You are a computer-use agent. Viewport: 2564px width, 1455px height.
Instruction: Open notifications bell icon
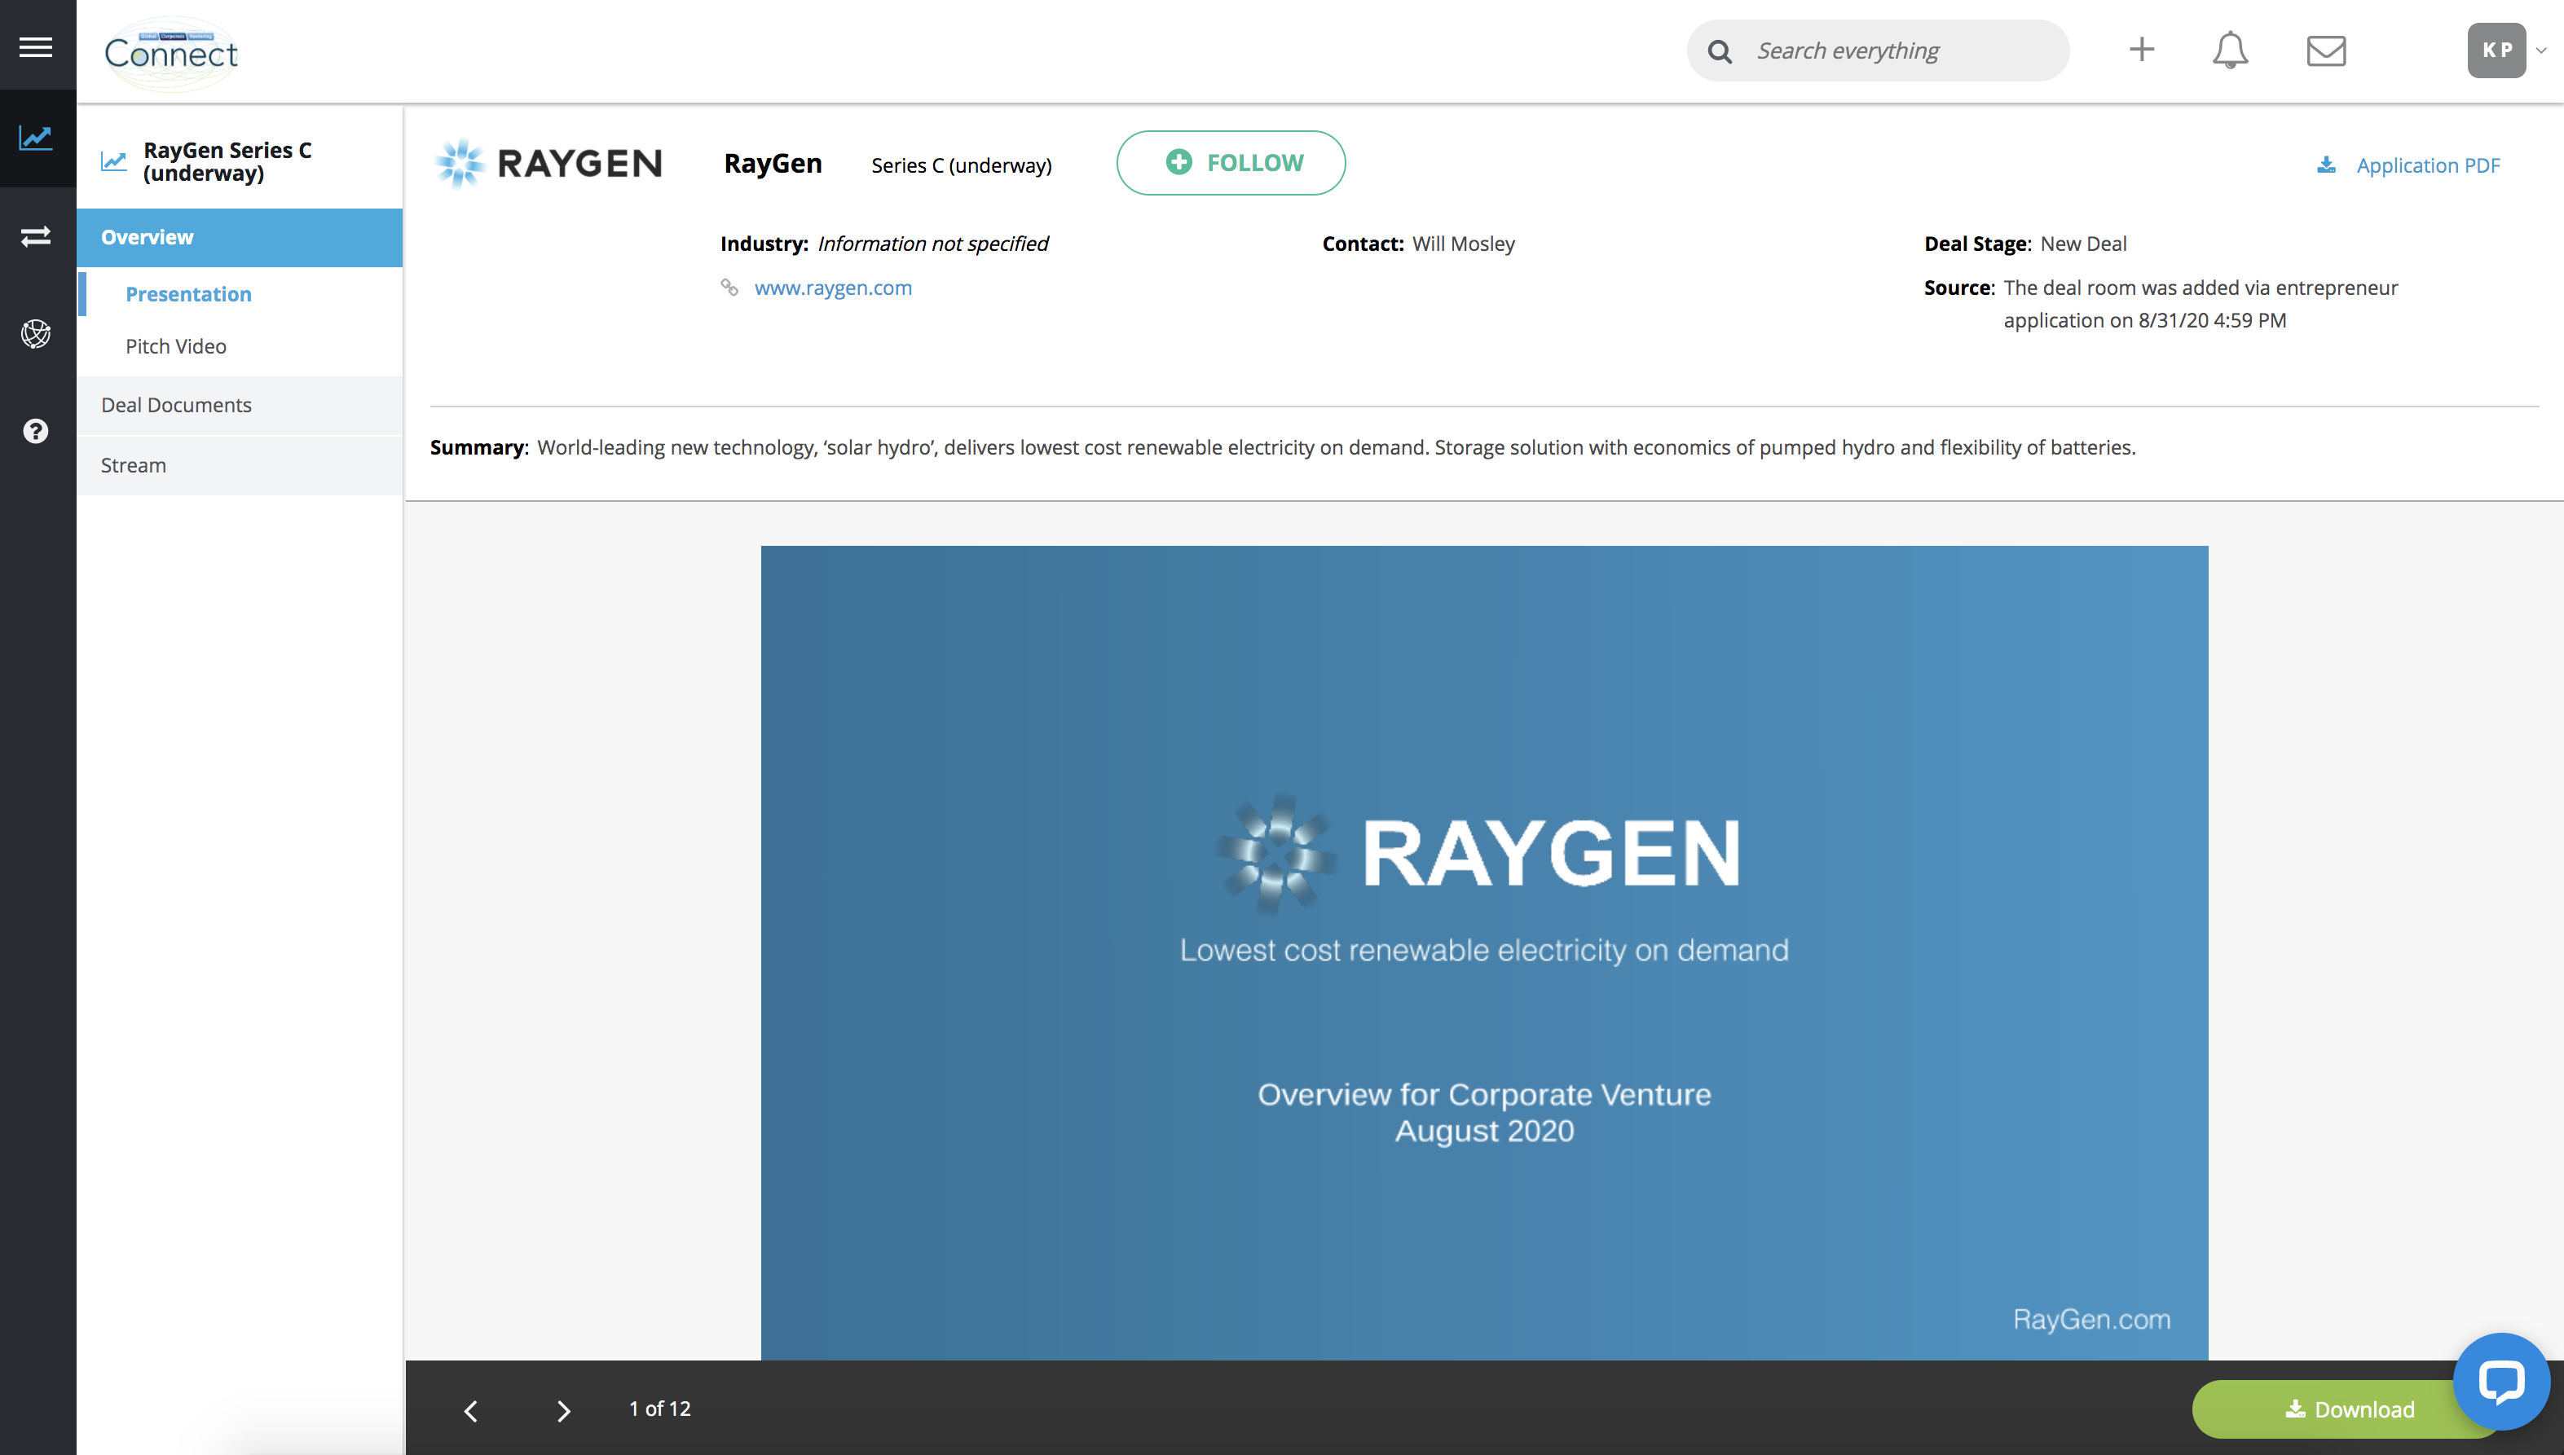pyautogui.click(x=2230, y=50)
